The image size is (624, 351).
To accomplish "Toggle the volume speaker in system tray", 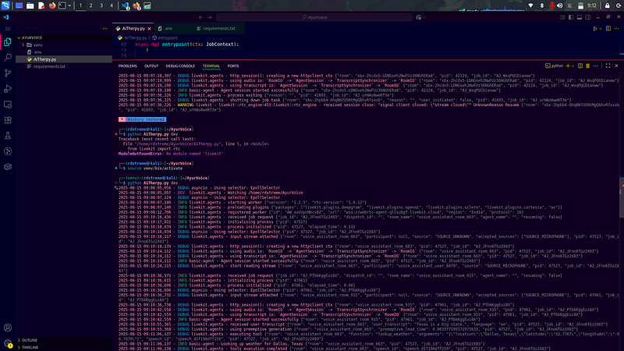I will [560, 5].
